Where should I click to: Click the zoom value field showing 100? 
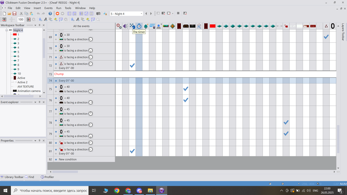click(20, 20)
